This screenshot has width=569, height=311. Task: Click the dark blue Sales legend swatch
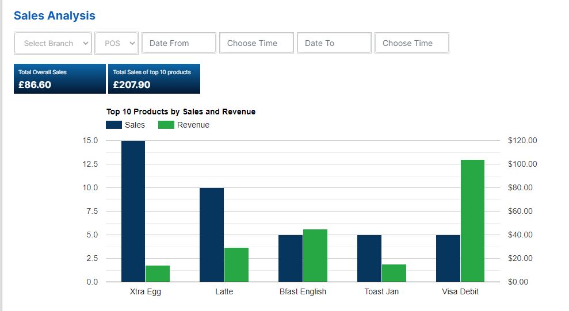114,125
